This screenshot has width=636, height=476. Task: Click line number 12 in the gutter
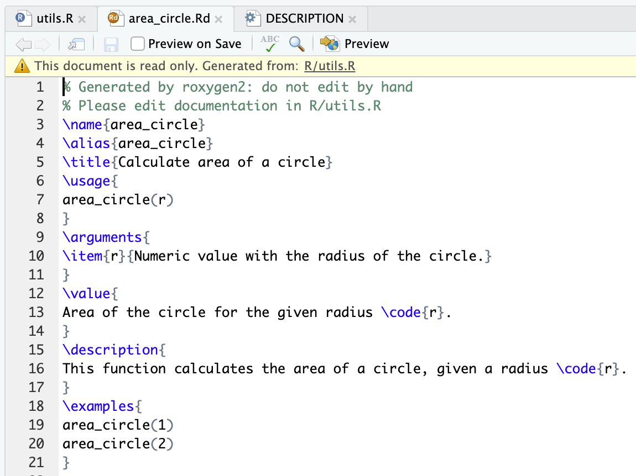click(x=36, y=293)
